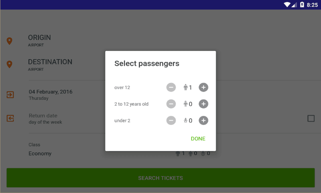Click the departure date arrow icon

coord(10,94)
